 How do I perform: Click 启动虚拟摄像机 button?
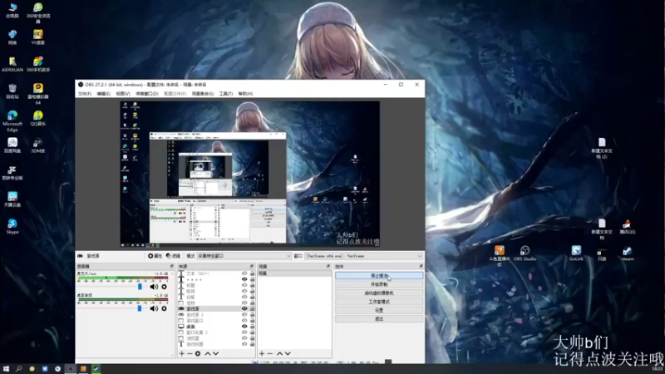(379, 293)
